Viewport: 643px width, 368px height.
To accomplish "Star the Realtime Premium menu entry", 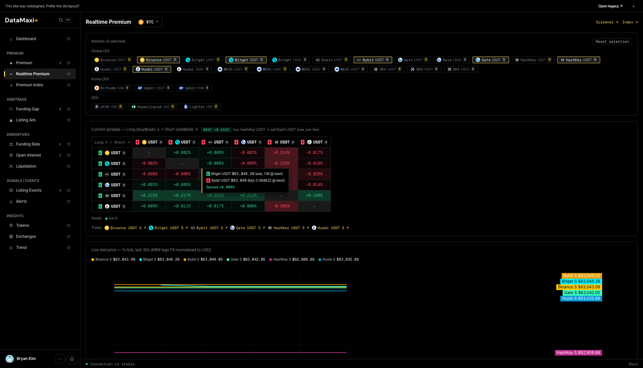I will coord(69,74).
